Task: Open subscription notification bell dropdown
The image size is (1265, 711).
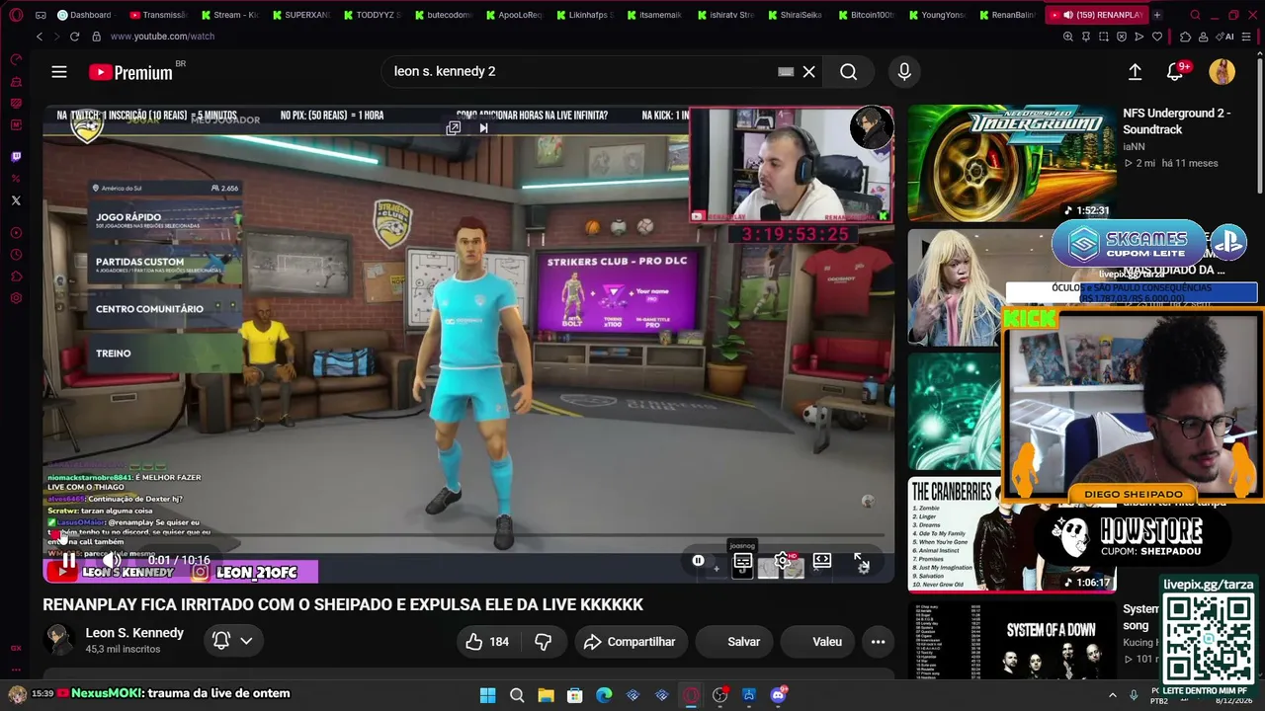Action: pos(233,642)
